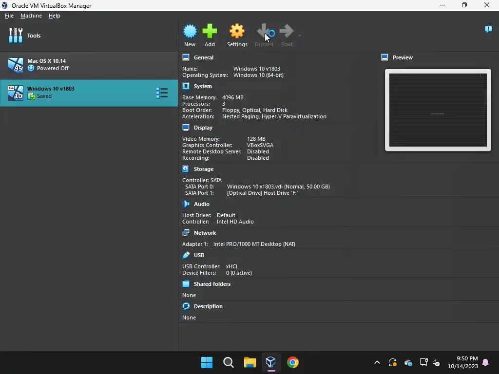
Task: Open the General section heading
Action: coord(203,57)
